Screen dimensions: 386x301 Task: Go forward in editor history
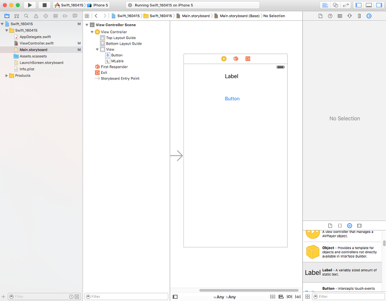[x=105, y=16]
